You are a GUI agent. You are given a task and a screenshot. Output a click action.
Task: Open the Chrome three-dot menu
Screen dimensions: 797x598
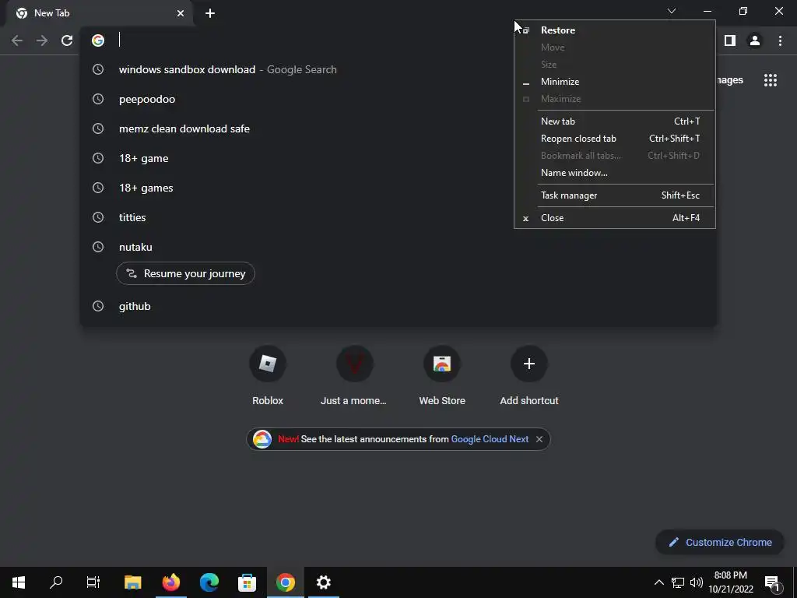780,40
